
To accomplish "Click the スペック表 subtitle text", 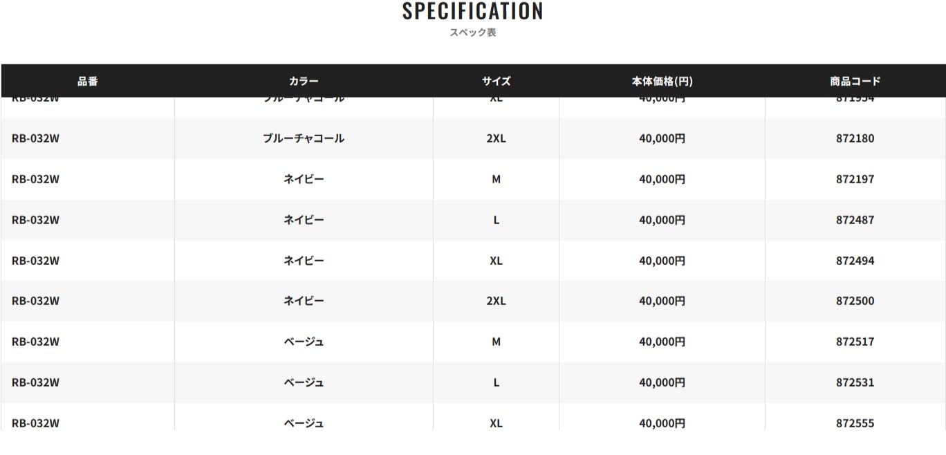I will point(473,32).
